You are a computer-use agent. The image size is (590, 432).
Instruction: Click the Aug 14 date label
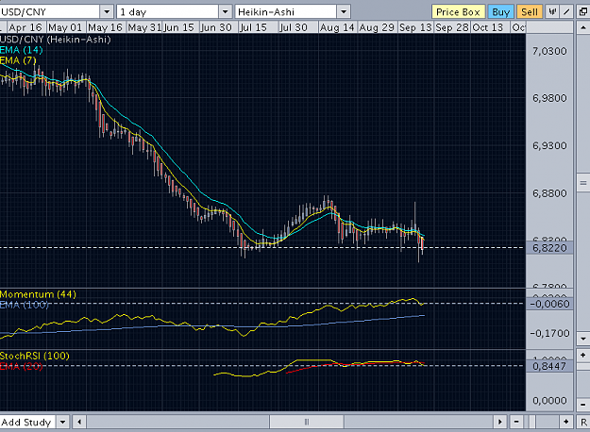click(337, 27)
